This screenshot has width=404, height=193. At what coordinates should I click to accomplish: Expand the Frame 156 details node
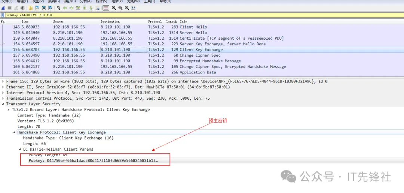click(x=3, y=82)
